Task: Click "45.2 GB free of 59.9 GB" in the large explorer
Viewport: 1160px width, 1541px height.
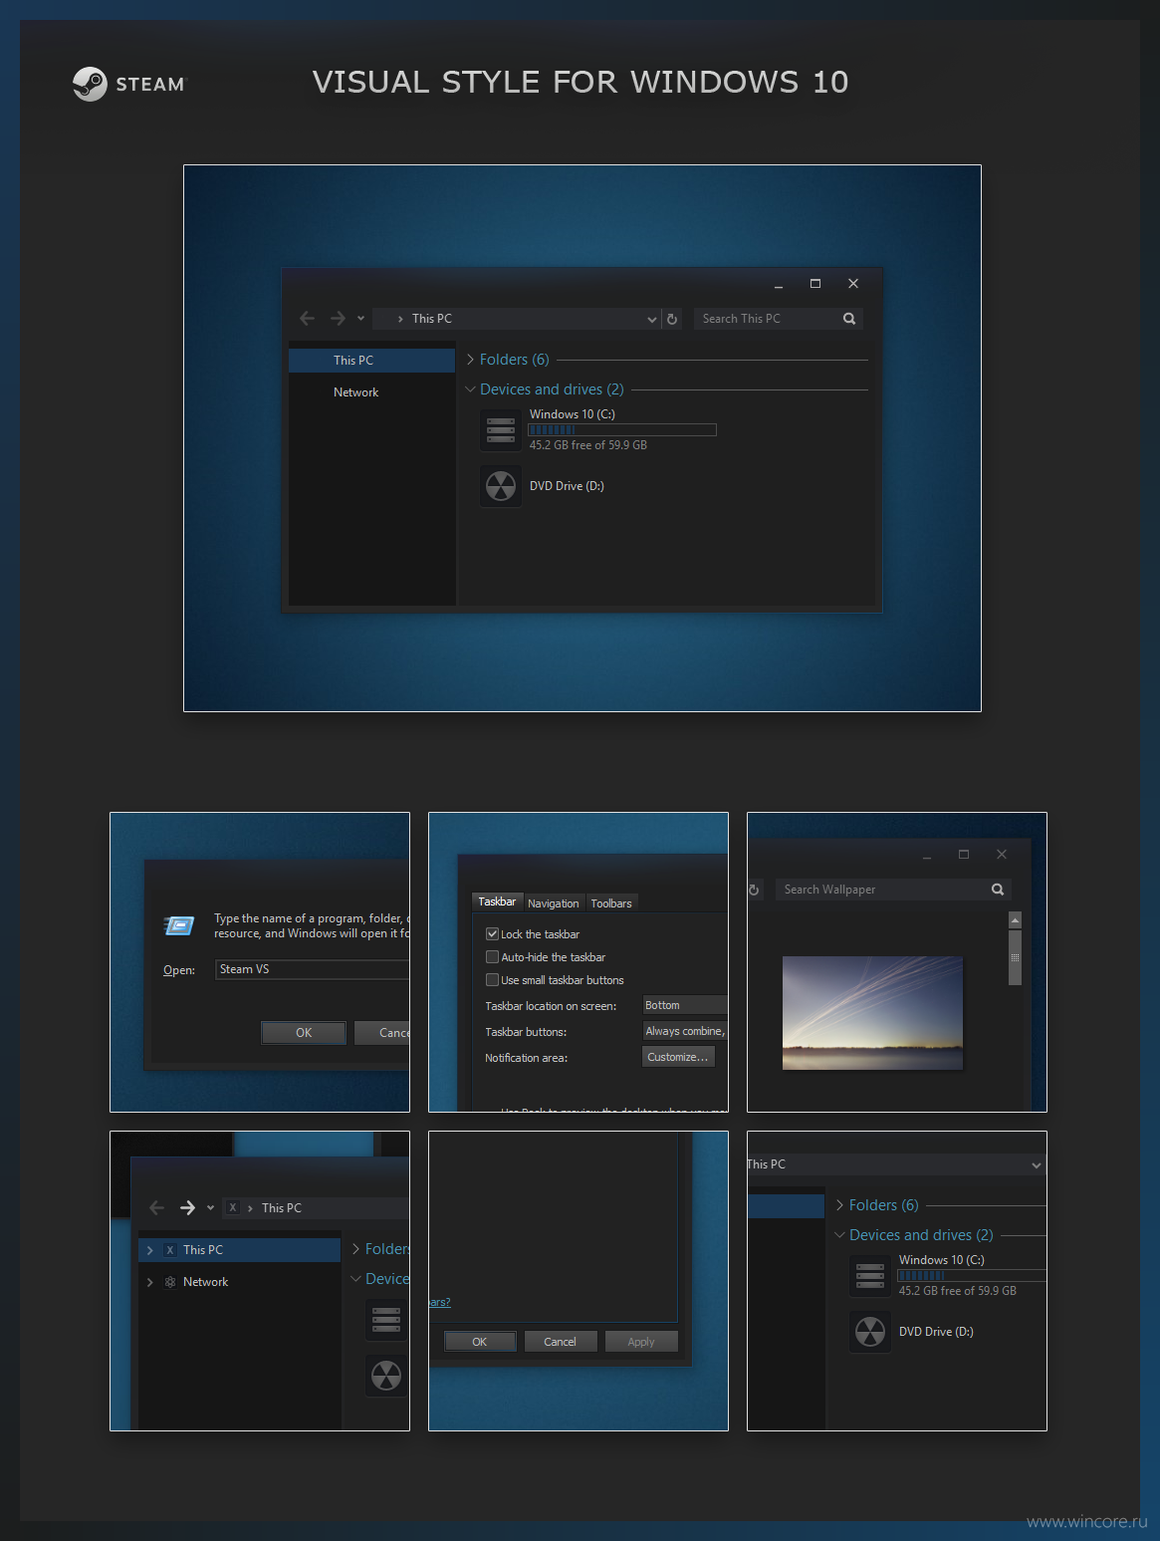Action: [x=588, y=445]
